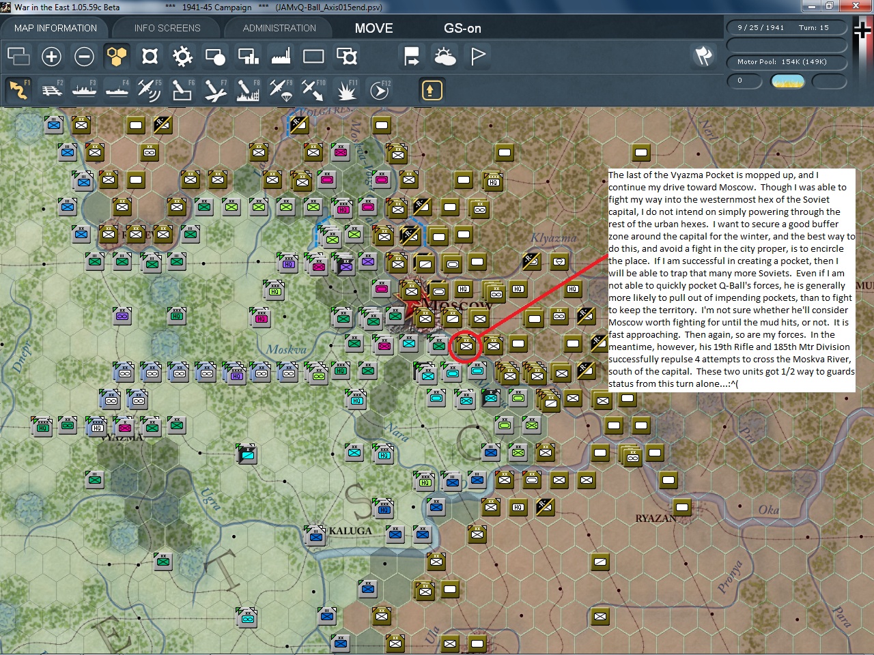Select the German unit at Kaluga

click(316, 536)
